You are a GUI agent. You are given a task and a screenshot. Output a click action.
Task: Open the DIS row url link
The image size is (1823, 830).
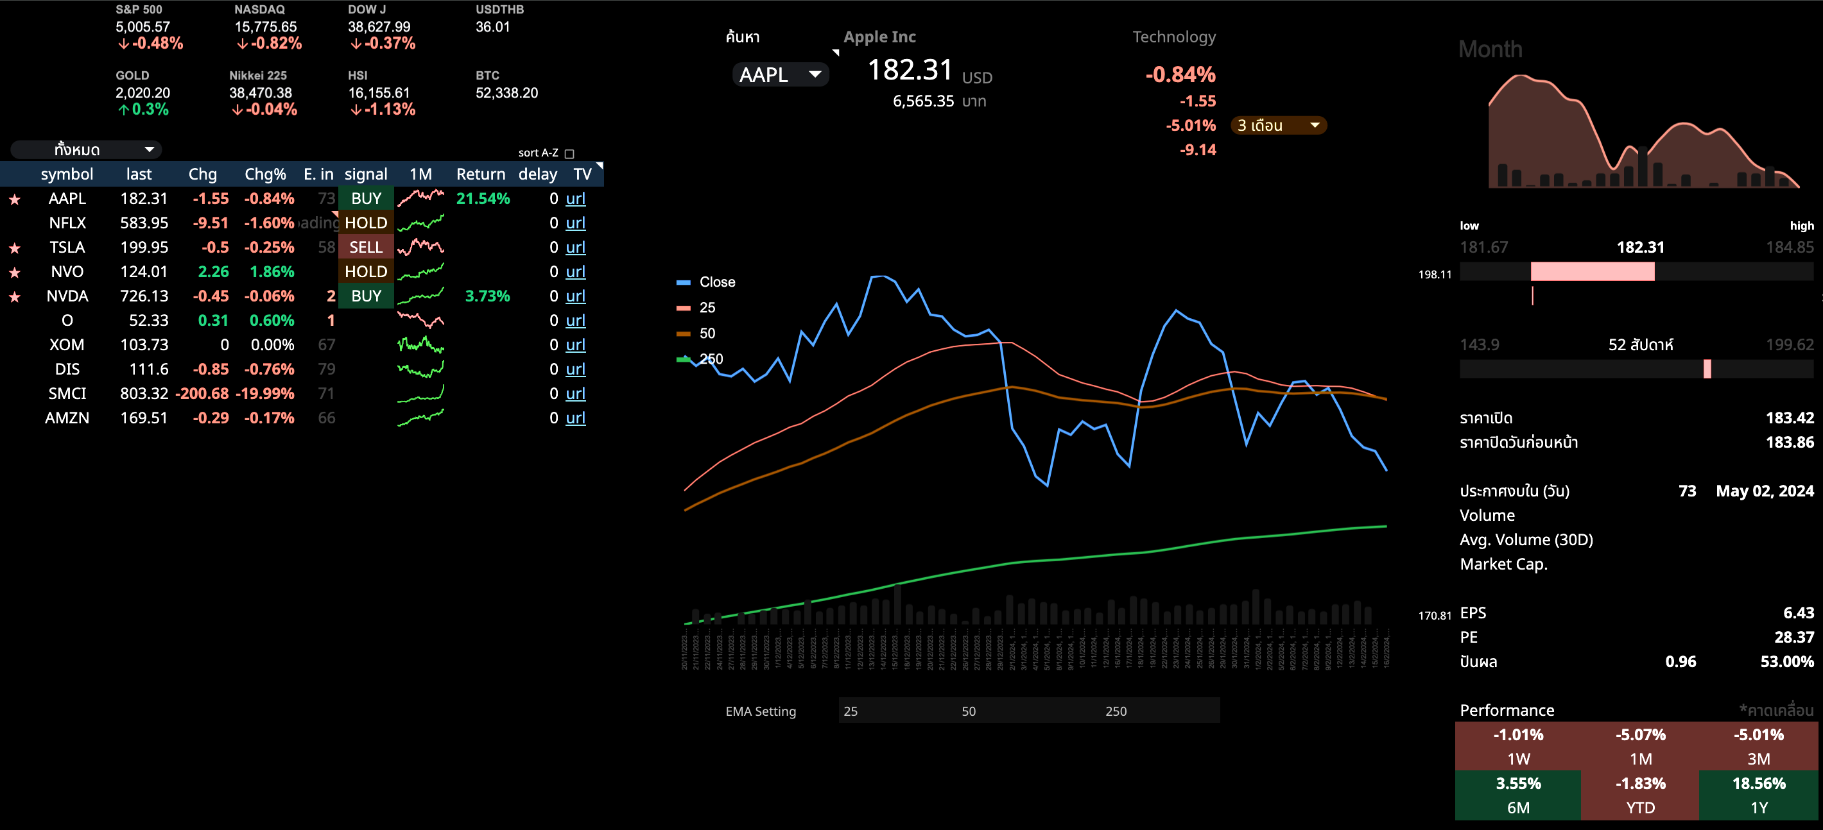[x=575, y=369]
